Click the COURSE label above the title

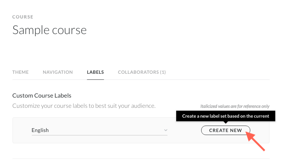[23, 17]
